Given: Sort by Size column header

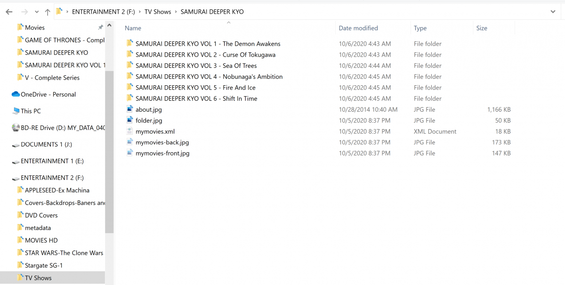Looking at the screenshot, I should pyautogui.click(x=482, y=28).
